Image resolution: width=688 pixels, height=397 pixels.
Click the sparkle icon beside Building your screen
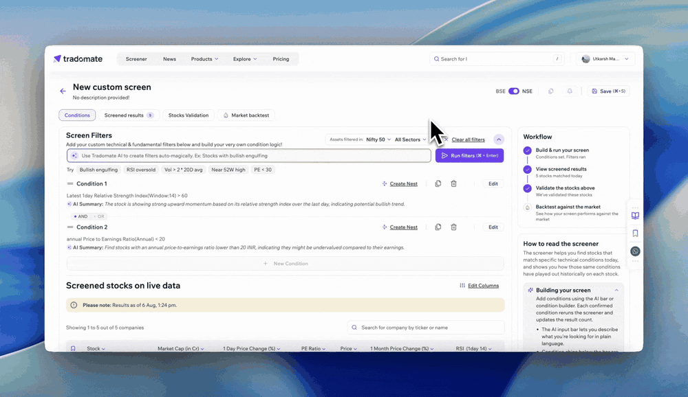point(530,290)
